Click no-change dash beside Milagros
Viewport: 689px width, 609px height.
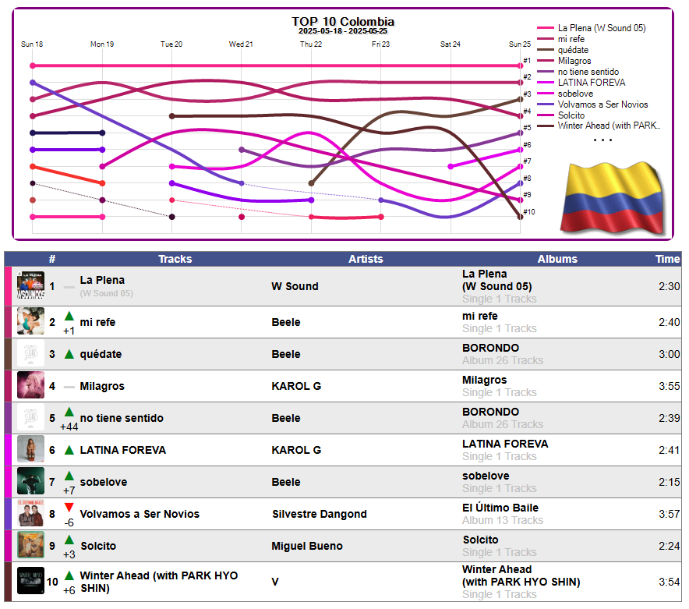[69, 387]
